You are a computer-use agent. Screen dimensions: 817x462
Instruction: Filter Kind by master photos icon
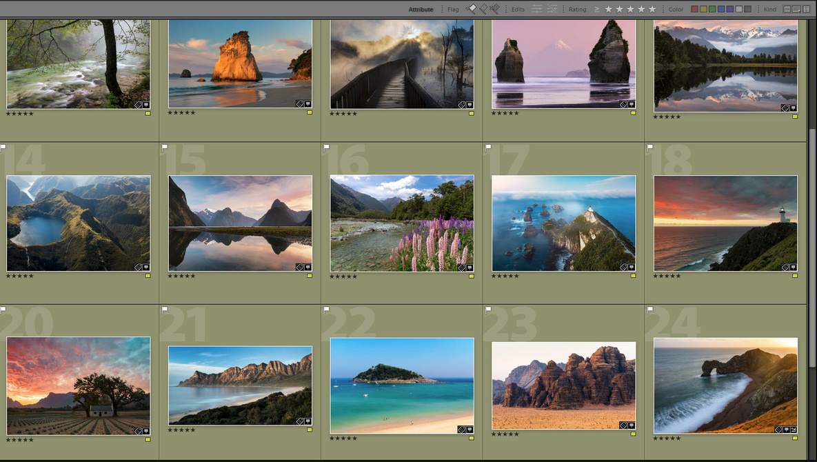pyautogui.click(x=787, y=9)
